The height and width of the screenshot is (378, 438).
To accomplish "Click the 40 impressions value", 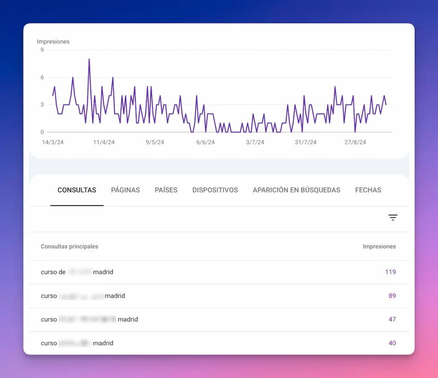I will [x=392, y=343].
